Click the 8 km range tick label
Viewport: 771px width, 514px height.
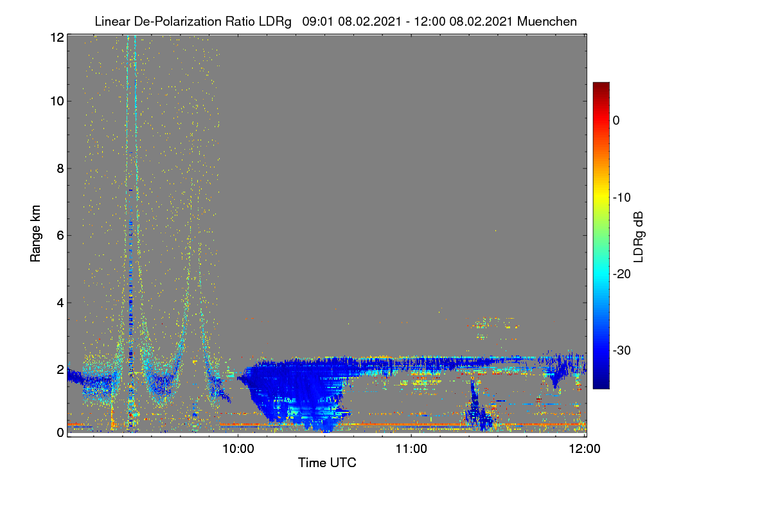tap(59, 169)
